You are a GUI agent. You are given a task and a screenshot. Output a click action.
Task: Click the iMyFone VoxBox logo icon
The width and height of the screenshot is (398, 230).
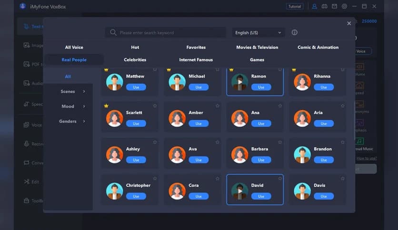(x=23, y=6)
